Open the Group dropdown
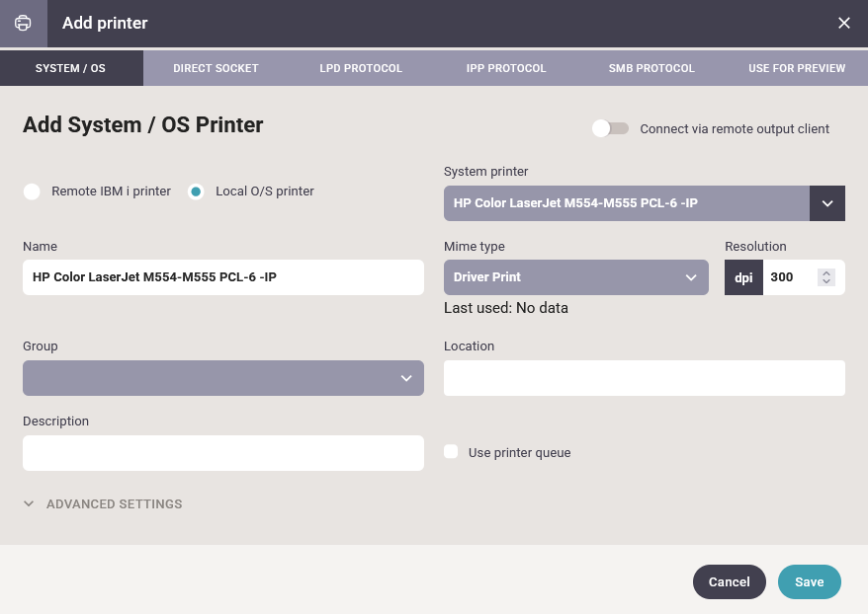 coord(223,378)
